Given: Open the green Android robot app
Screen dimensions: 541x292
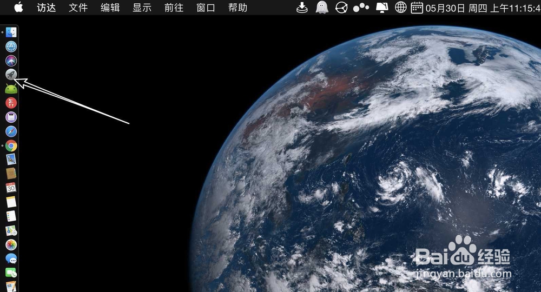Looking at the screenshot, I should (11, 89).
